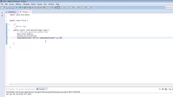Close the Console view tab
This screenshot has height=97, width=173.
click(x=46, y=89)
